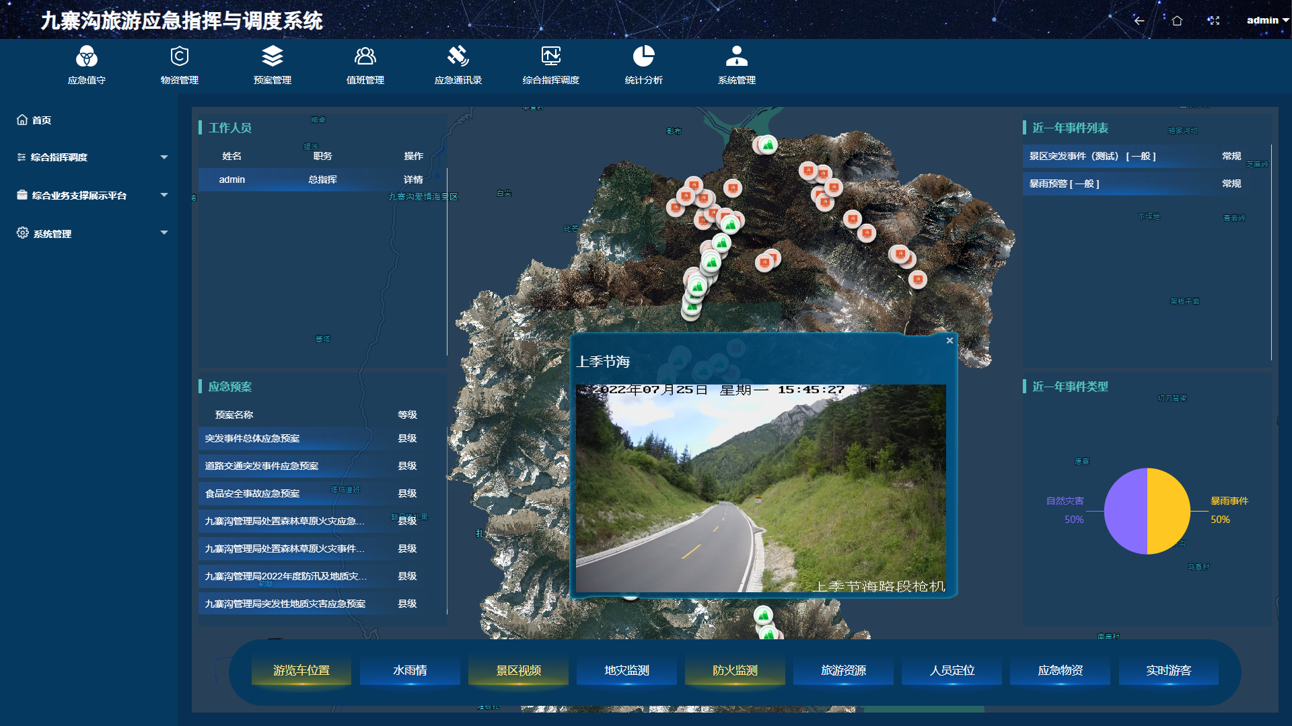The width and height of the screenshot is (1292, 726).
Task: Toggle the 实时游客 map layer
Action: point(1169,671)
